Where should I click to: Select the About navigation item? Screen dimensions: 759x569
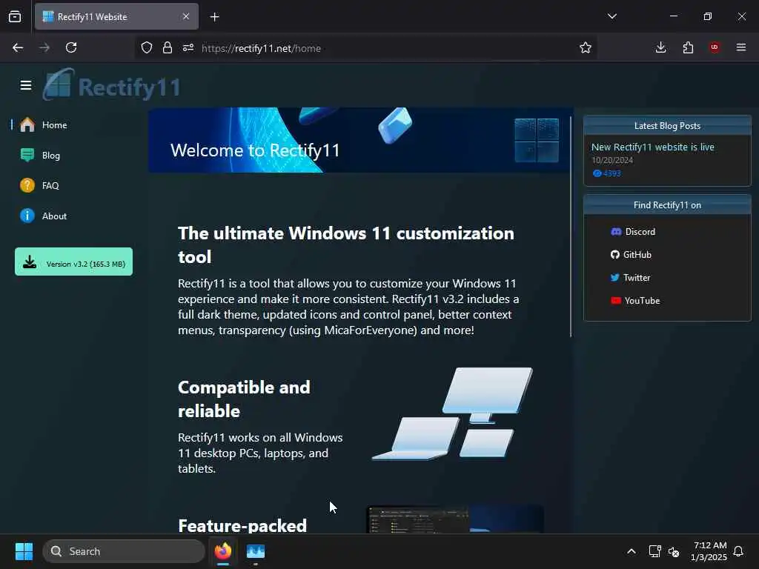tap(73, 216)
